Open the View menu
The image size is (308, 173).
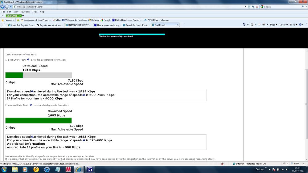point(16,12)
